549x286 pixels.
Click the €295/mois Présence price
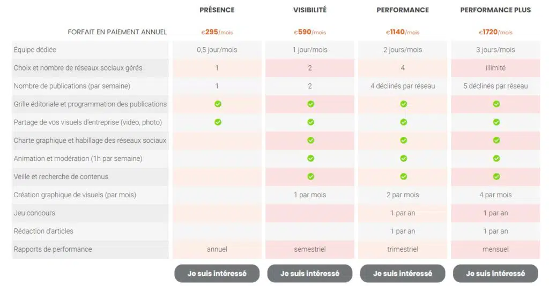(x=217, y=32)
